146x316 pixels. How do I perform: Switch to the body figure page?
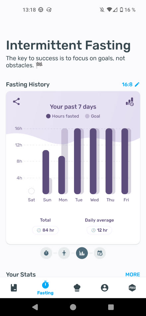64,253
